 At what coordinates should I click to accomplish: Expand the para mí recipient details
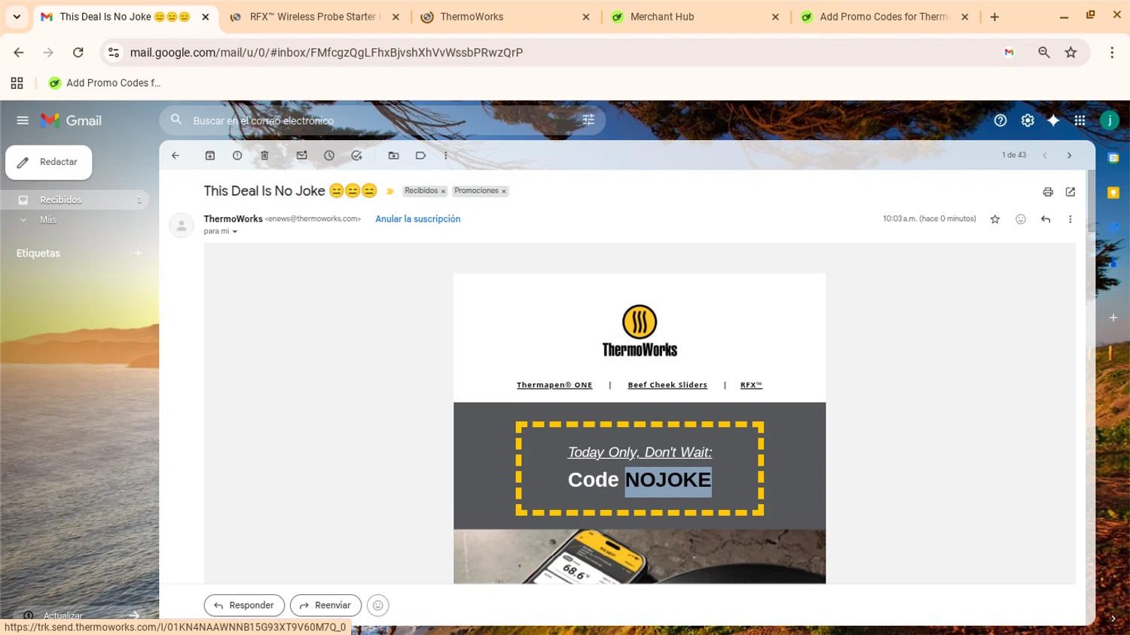tap(235, 232)
